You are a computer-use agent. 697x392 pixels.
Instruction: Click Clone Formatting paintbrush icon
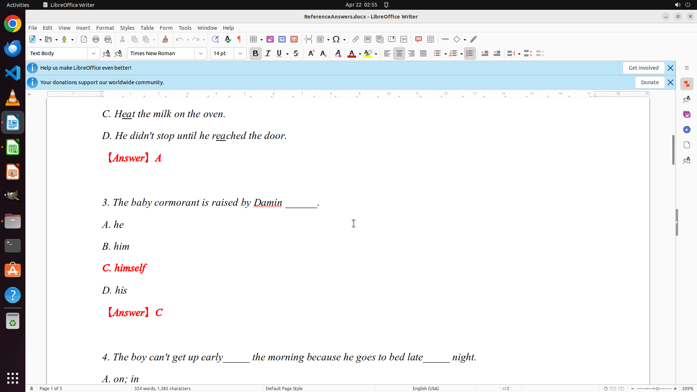click(x=165, y=39)
